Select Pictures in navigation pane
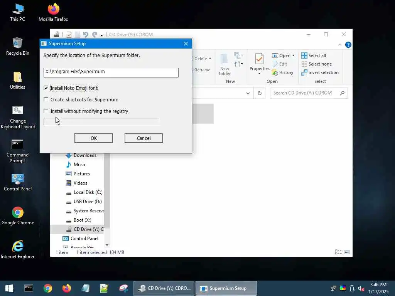395x296 pixels. tap(78, 174)
